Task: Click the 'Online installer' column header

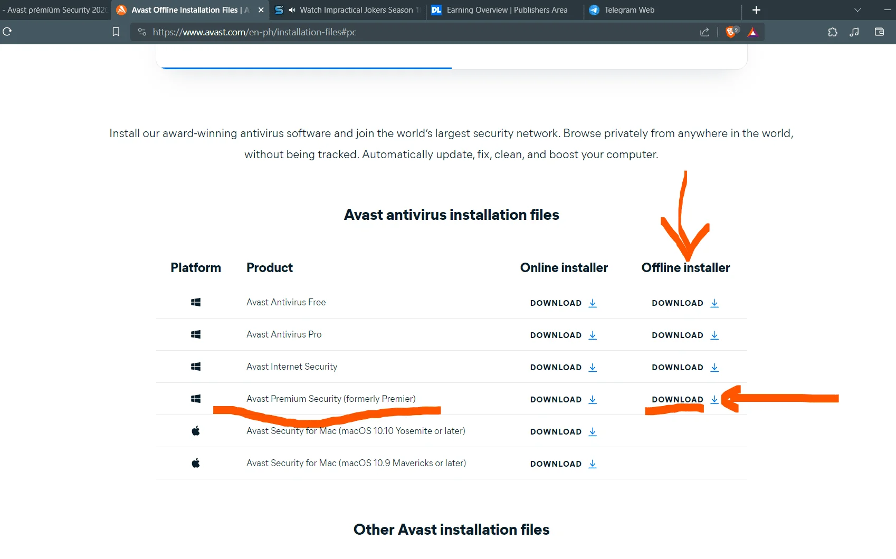Action: (x=564, y=267)
